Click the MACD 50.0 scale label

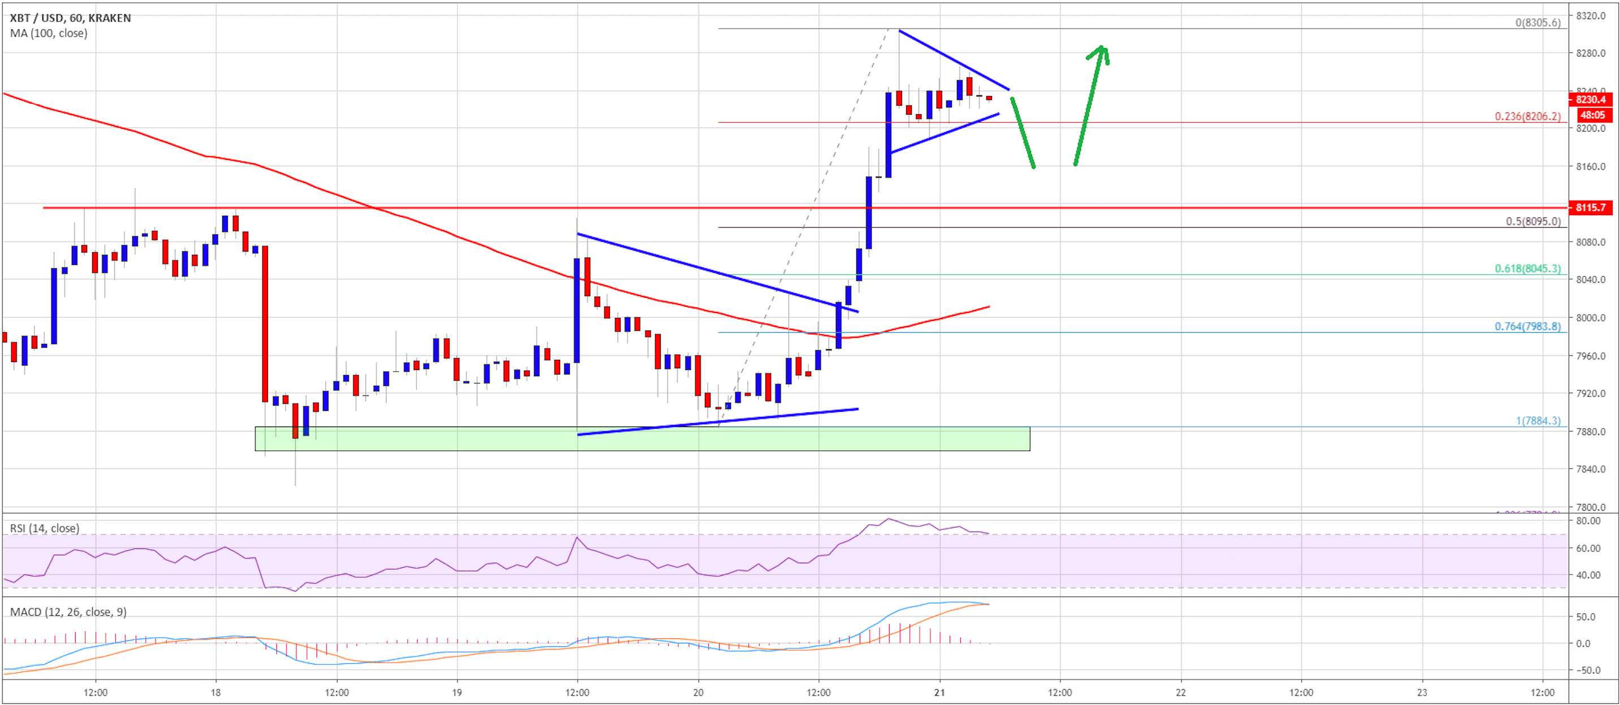[x=1586, y=617]
